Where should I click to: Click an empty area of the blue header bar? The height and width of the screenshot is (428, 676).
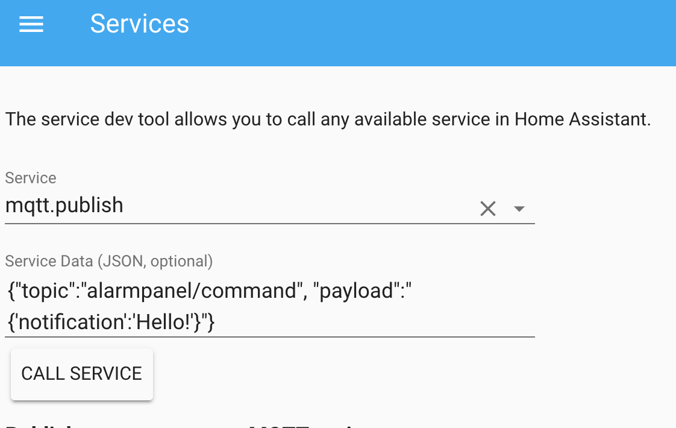422,30
